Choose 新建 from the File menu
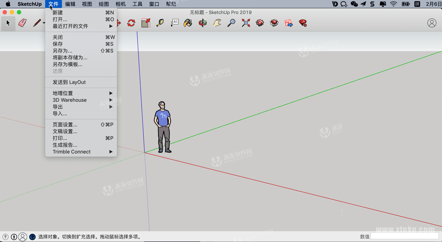The height and width of the screenshot is (242, 442). (81, 12)
